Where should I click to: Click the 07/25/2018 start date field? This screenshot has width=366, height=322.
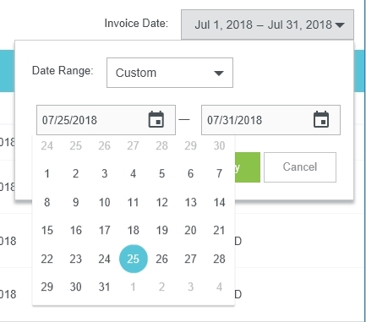(106, 120)
